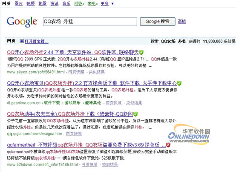Open the 资讯 news tab
The image size is (236, 172).
[55, 3]
